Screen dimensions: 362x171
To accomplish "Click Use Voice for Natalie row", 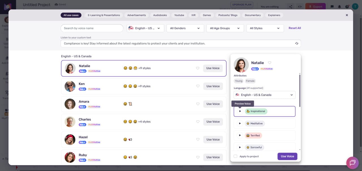I will click(213, 68).
